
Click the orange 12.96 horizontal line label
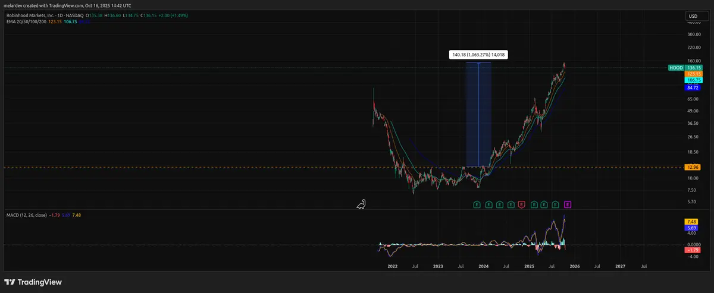click(694, 167)
